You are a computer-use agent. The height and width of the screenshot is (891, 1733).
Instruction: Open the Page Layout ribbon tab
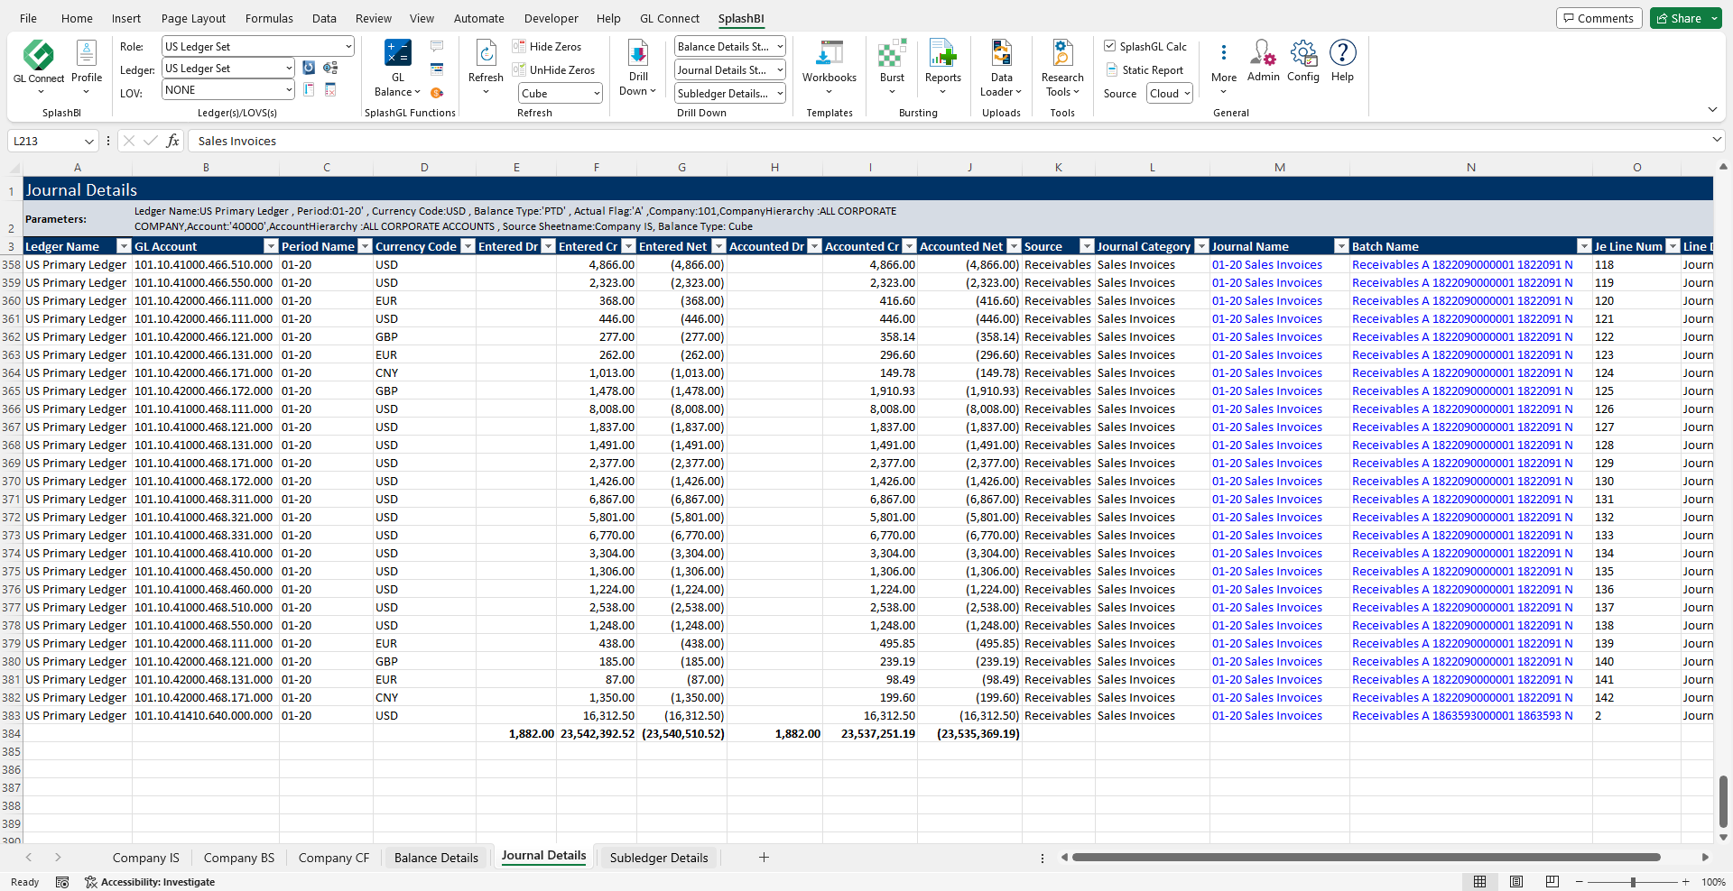193,18
